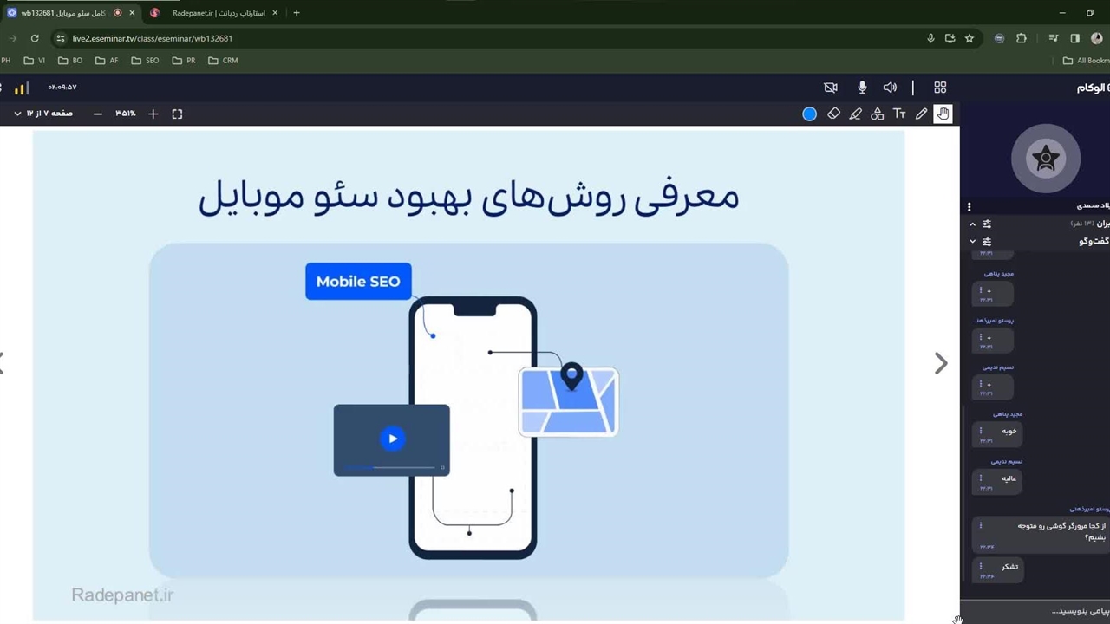Mute or unmute the microphone
This screenshot has height=624, width=1110.
862,88
